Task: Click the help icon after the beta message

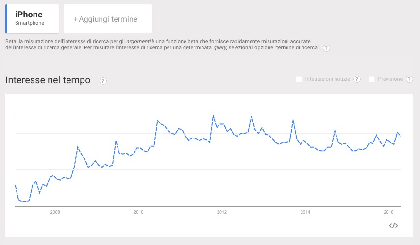Action: pyautogui.click(x=326, y=48)
